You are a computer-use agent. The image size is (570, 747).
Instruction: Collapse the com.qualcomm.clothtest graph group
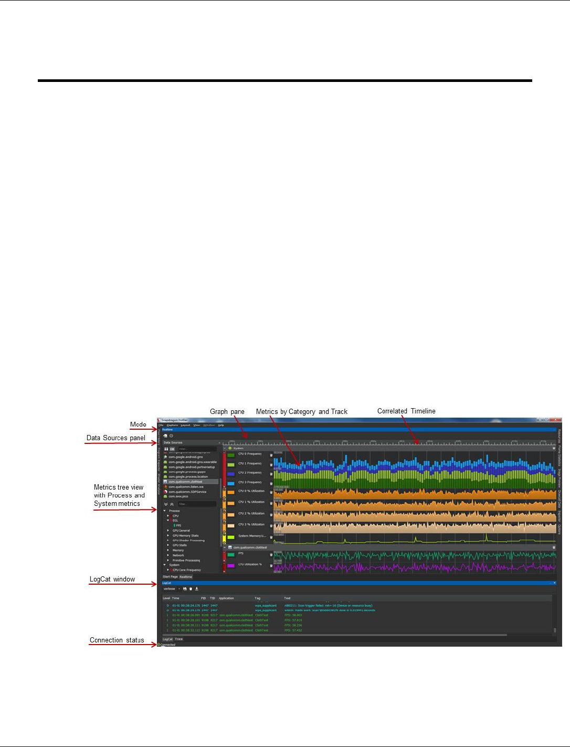[225, 547]
